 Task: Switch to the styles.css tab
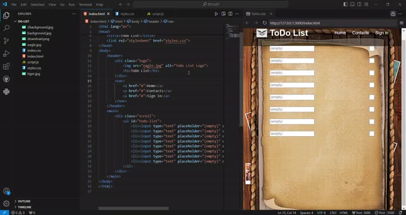pyautogui.click(x=125, y=14)
